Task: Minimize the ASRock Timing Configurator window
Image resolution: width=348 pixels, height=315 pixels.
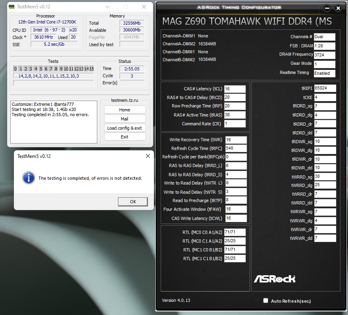Action: click(x=327, y=8)
